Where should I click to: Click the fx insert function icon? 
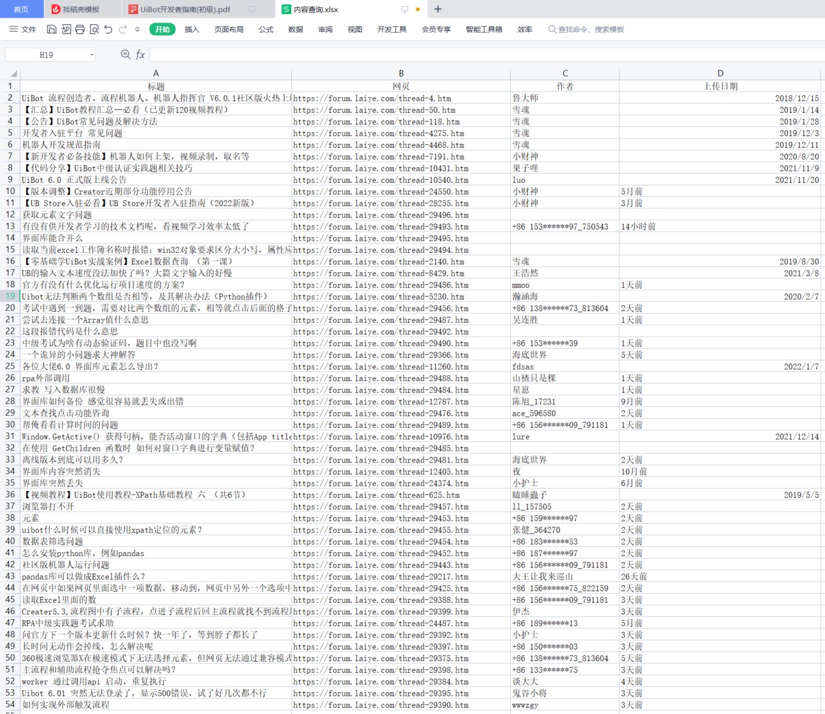tap(140, 55)
